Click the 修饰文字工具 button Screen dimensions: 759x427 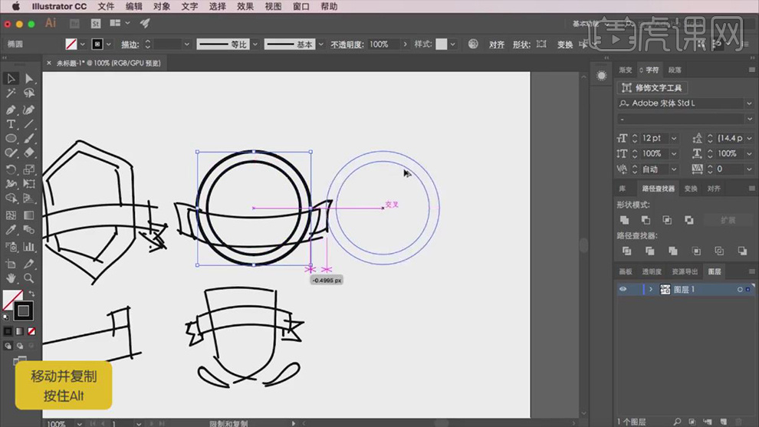[654, 88]
